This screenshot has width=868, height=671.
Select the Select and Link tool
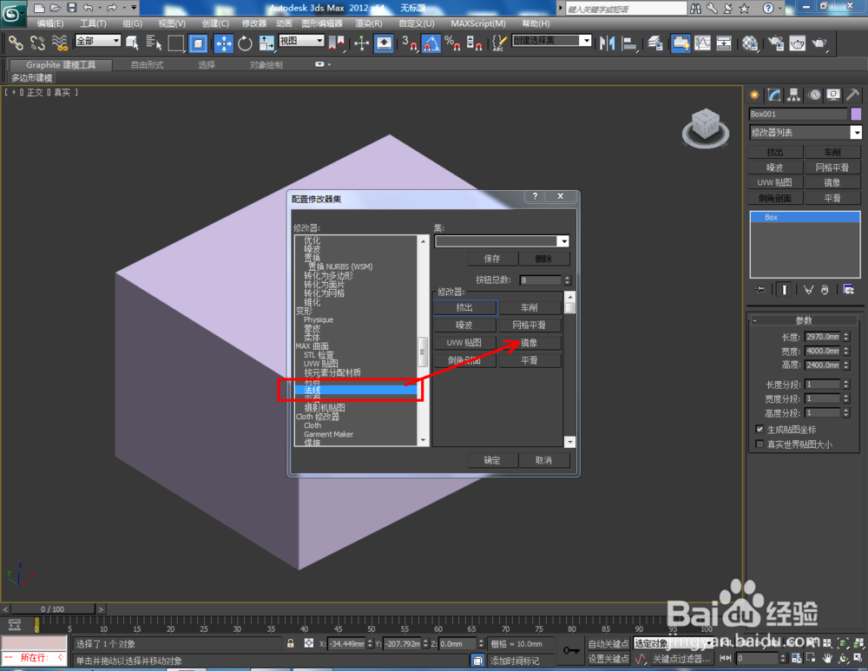pos(16,43)
